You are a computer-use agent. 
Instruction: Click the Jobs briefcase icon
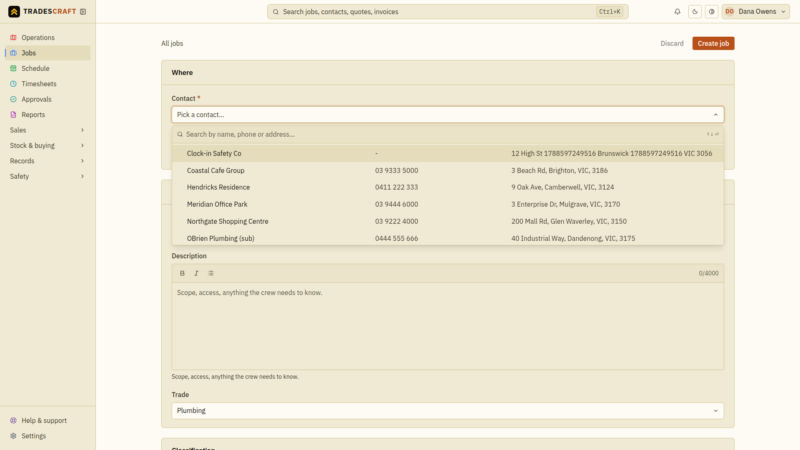(x=13, y=53)
